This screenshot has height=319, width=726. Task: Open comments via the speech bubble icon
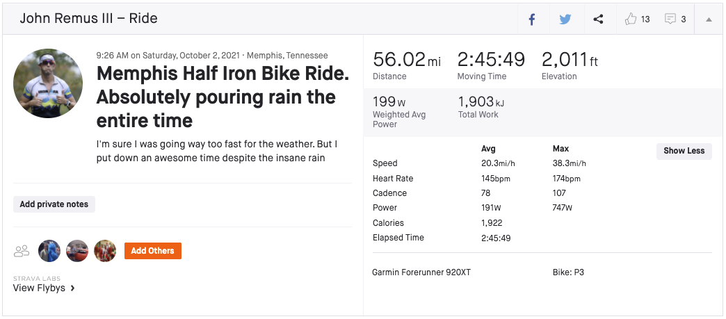(x=670, y=19)
